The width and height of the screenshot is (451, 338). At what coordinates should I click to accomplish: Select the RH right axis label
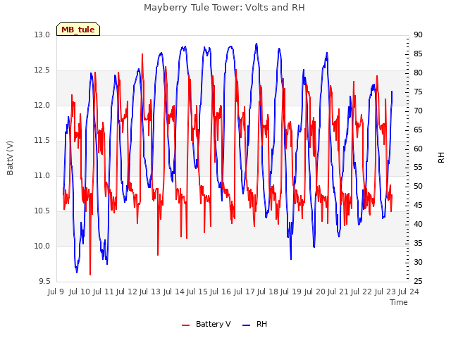tap(441, 158)
